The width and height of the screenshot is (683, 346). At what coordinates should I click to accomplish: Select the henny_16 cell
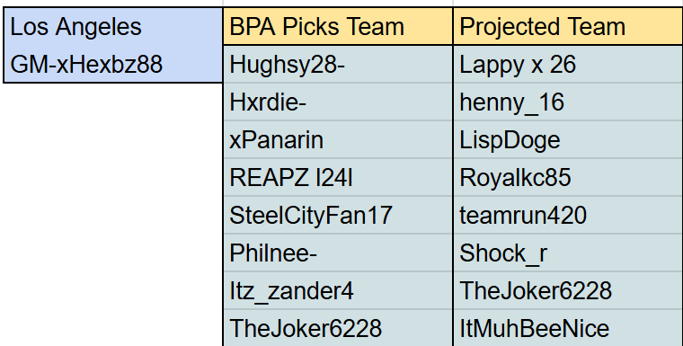point(568,102)
